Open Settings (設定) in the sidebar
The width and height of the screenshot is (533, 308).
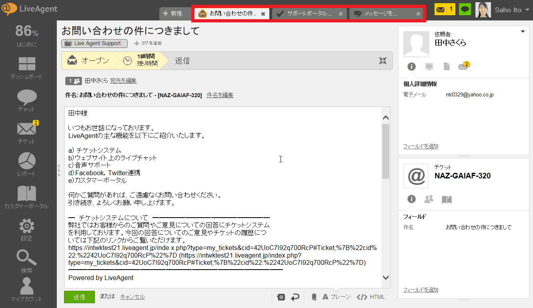[27, 230]
